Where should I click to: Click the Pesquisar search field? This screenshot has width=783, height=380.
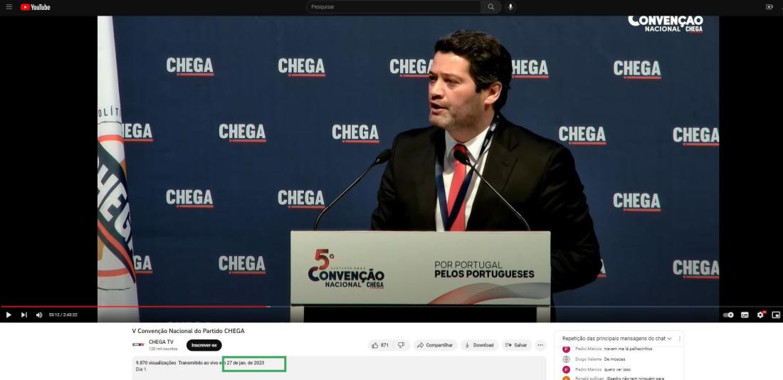pos(394,7)
